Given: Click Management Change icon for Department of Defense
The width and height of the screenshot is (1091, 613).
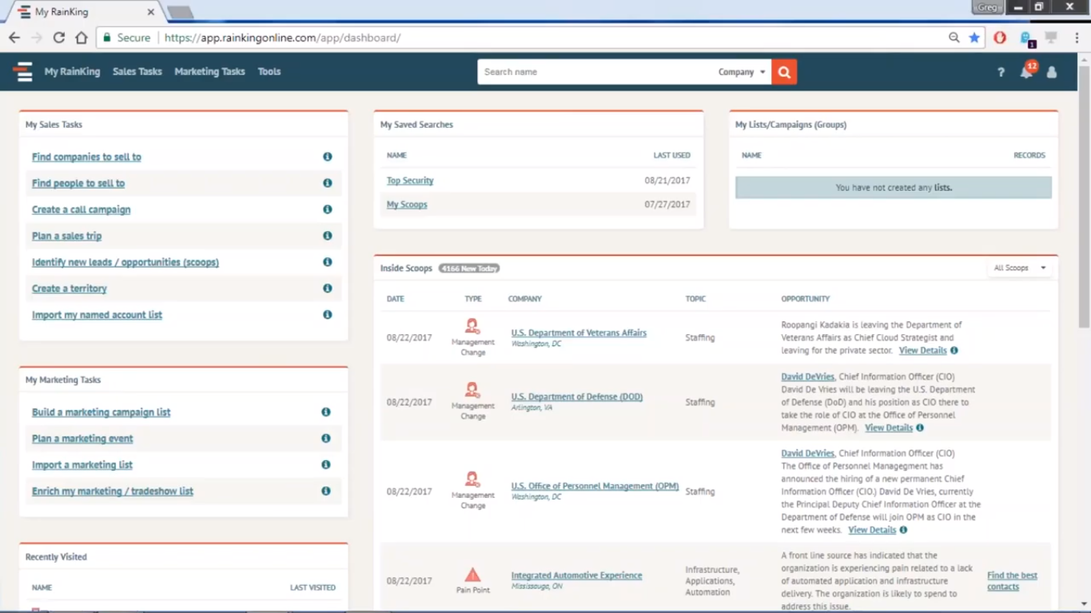Looking at the screenshot, I should click(472, 390).
